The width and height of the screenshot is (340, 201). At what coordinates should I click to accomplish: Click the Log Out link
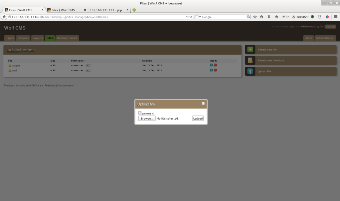[x=319, y=26]
